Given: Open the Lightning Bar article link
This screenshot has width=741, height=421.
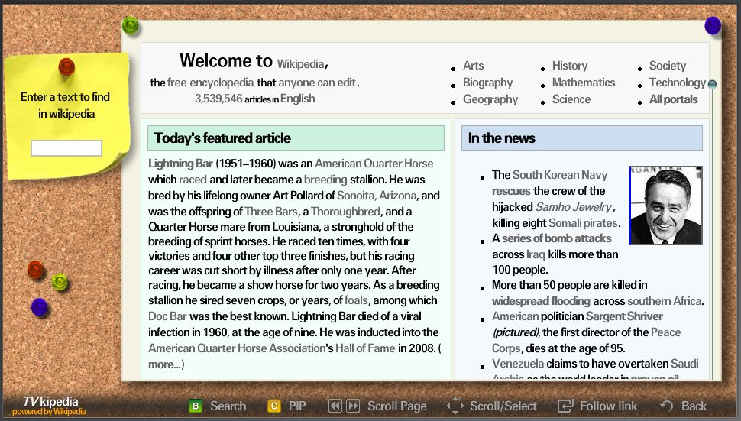Looking at the screenshot, I should [180, 164].
